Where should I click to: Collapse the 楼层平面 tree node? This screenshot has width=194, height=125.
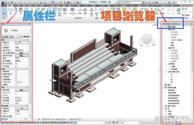[x=166, y=48]
